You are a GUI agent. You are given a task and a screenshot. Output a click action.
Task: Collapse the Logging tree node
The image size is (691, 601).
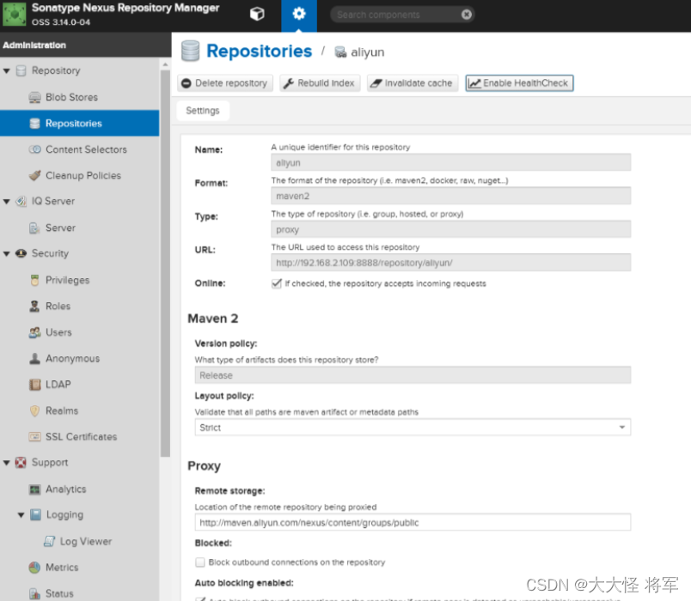click(x=21, y=515)
